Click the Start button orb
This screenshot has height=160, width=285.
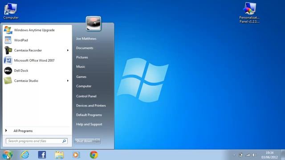point(8,155)
